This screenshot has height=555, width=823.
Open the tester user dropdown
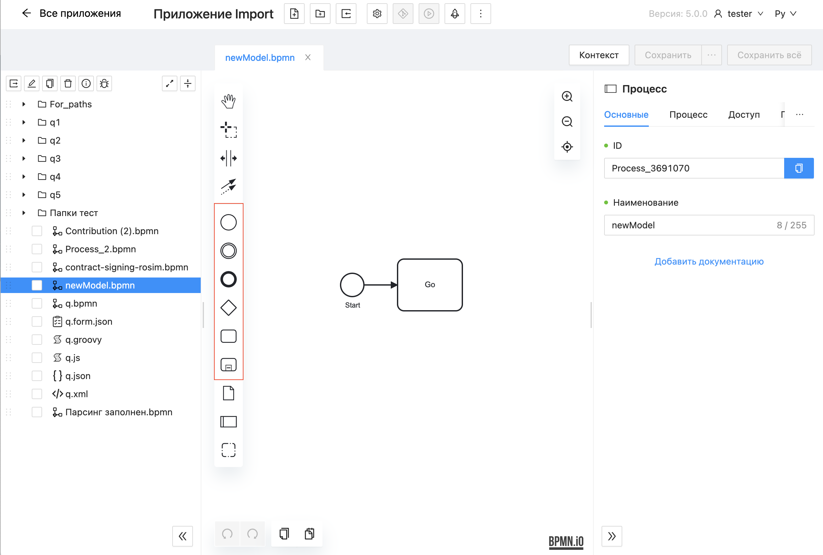[739, 14]
